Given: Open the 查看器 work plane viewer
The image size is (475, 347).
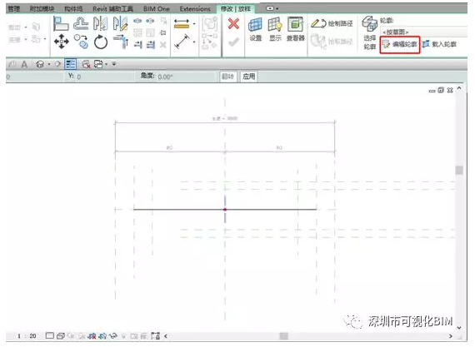Looking at the screenshot, I should point(295,29).
